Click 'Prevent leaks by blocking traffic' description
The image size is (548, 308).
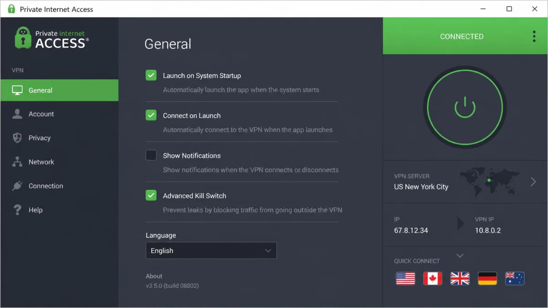[253, 210]
